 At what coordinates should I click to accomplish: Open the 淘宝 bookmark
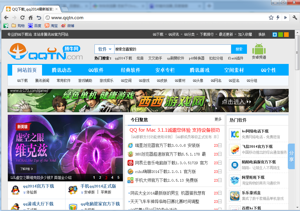click(x=51, y=26)
